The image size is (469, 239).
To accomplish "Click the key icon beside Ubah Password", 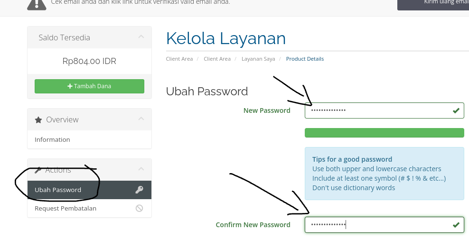I will tap(139, 190).
